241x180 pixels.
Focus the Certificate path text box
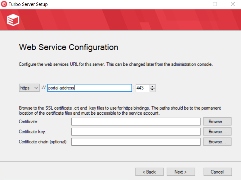point(136,122)
